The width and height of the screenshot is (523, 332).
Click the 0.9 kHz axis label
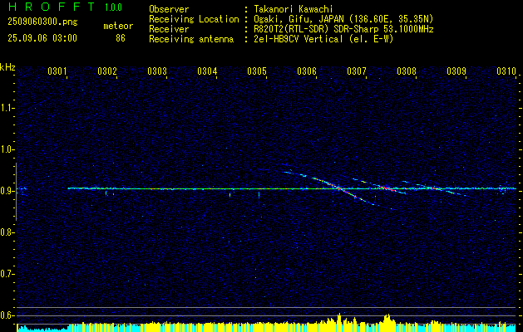[7, 191]
